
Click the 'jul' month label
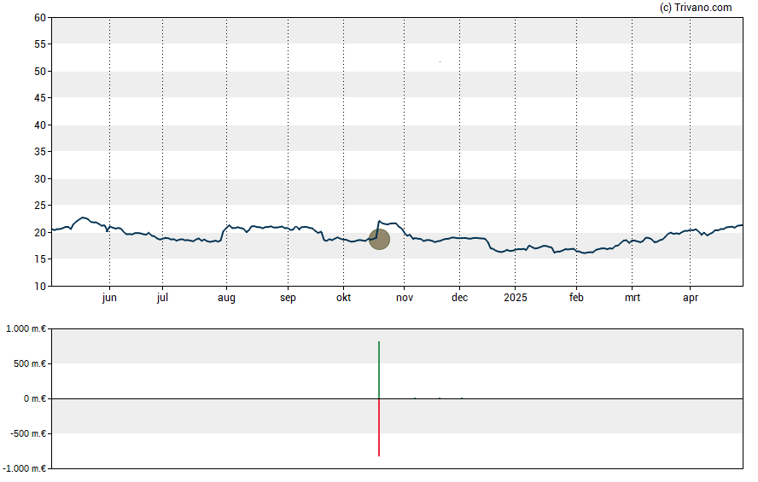pos(162,298)
